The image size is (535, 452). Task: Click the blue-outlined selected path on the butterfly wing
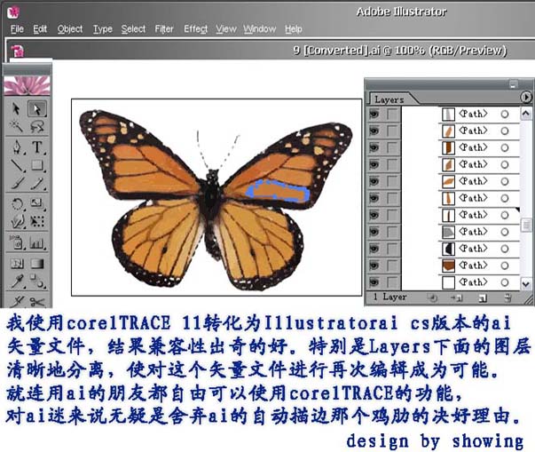coord(278,191)
